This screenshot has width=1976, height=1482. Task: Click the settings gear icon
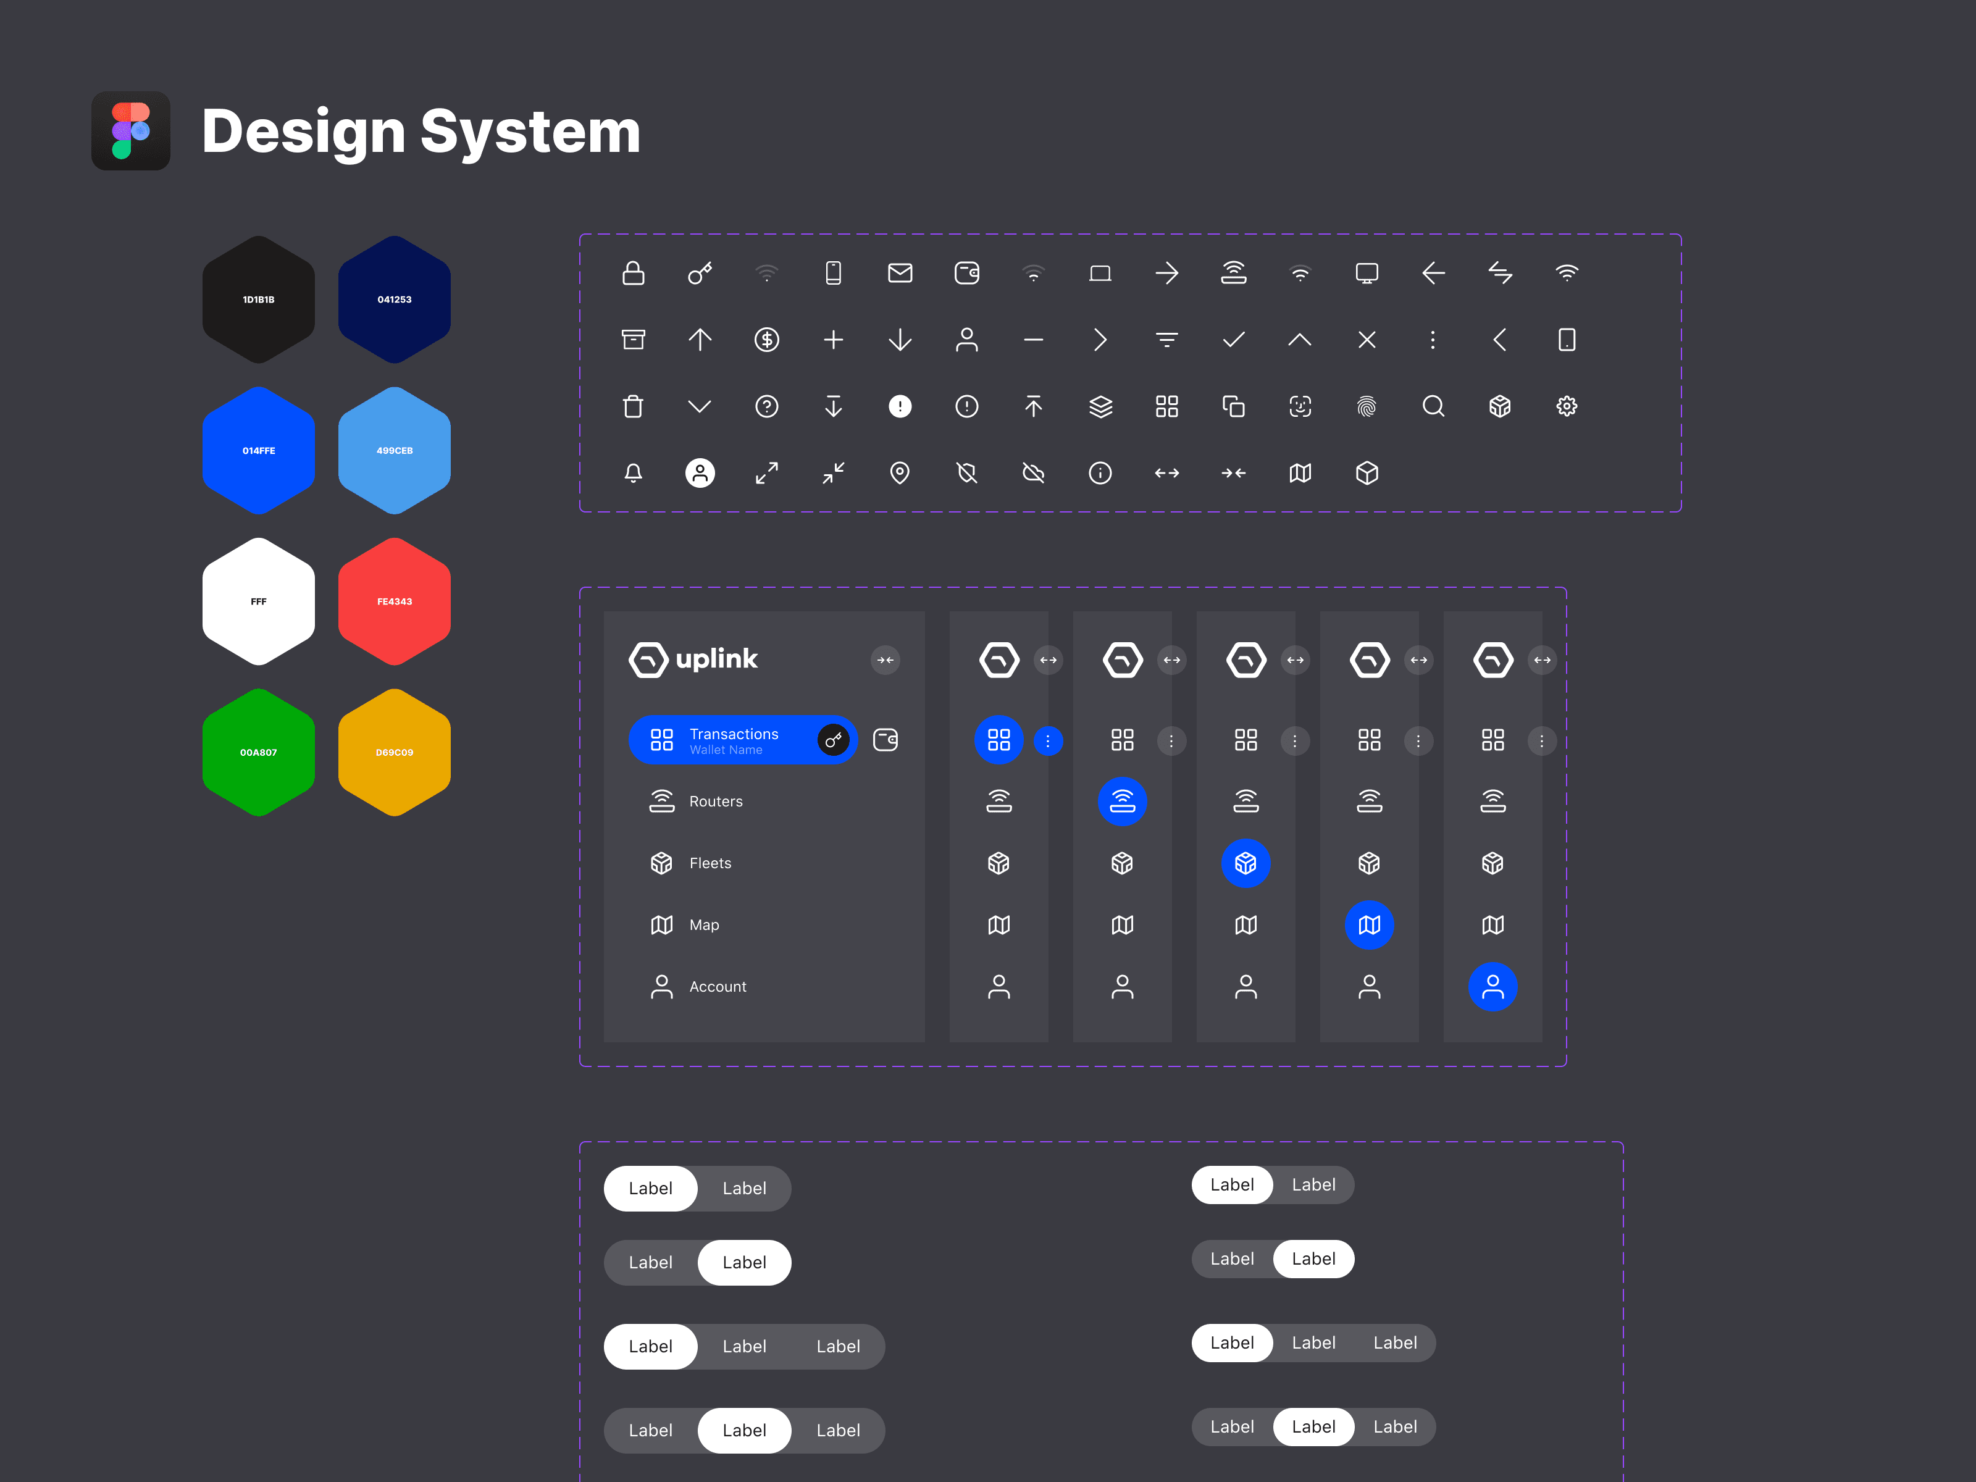coord(1566,406)
